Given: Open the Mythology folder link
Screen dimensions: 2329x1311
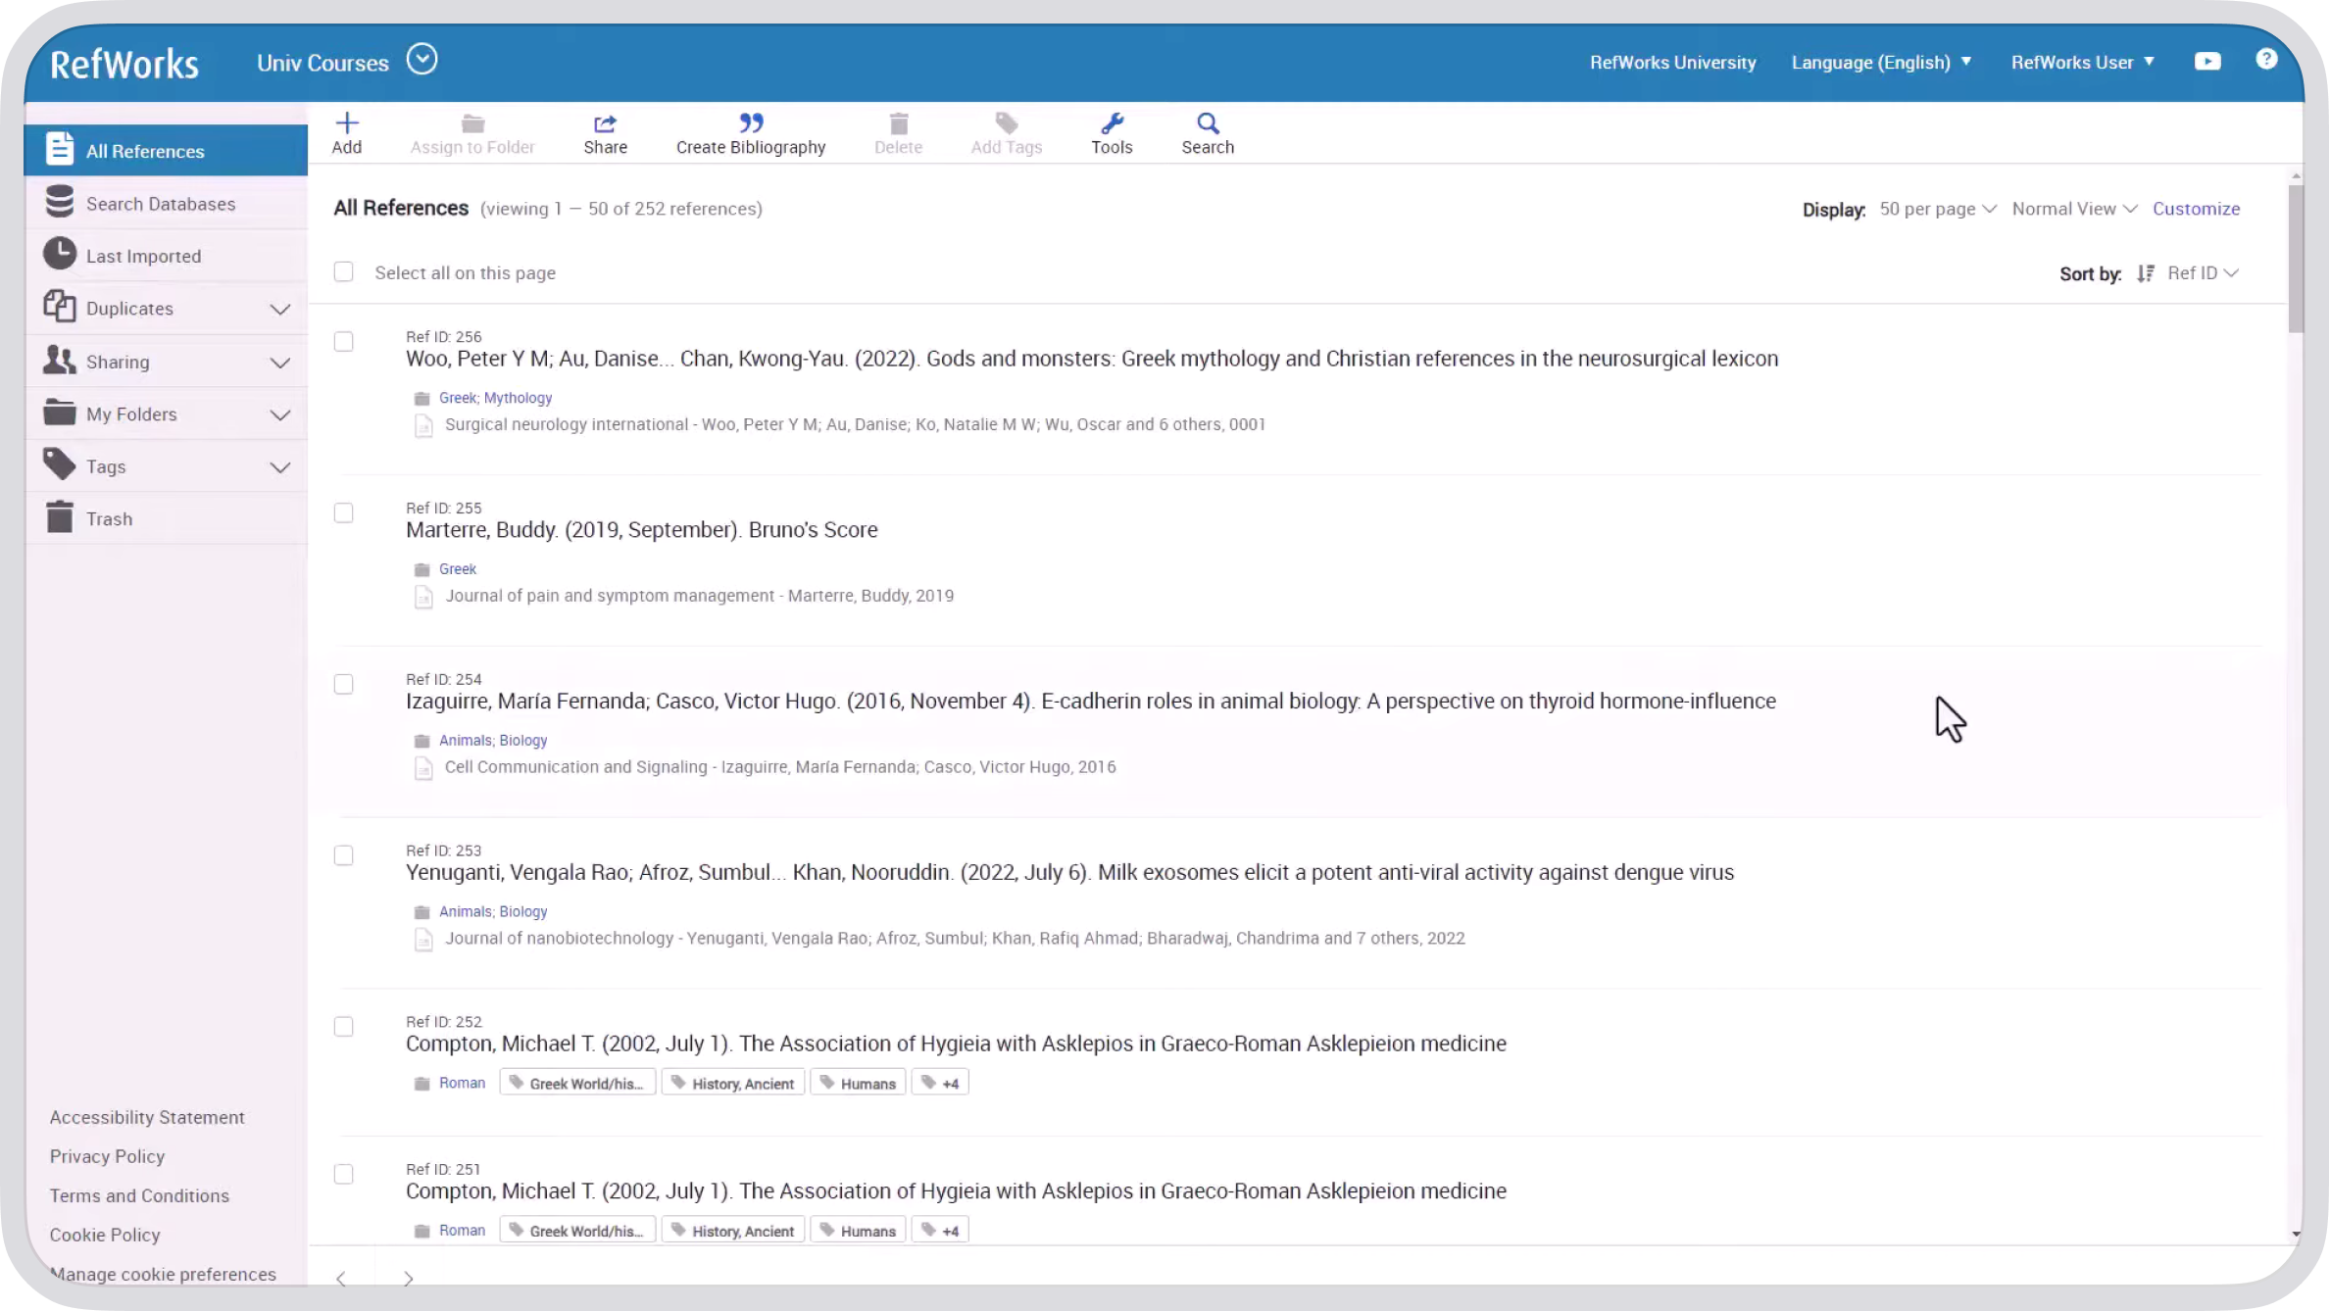Looking at the screenshot, I should tap(518, 398).
